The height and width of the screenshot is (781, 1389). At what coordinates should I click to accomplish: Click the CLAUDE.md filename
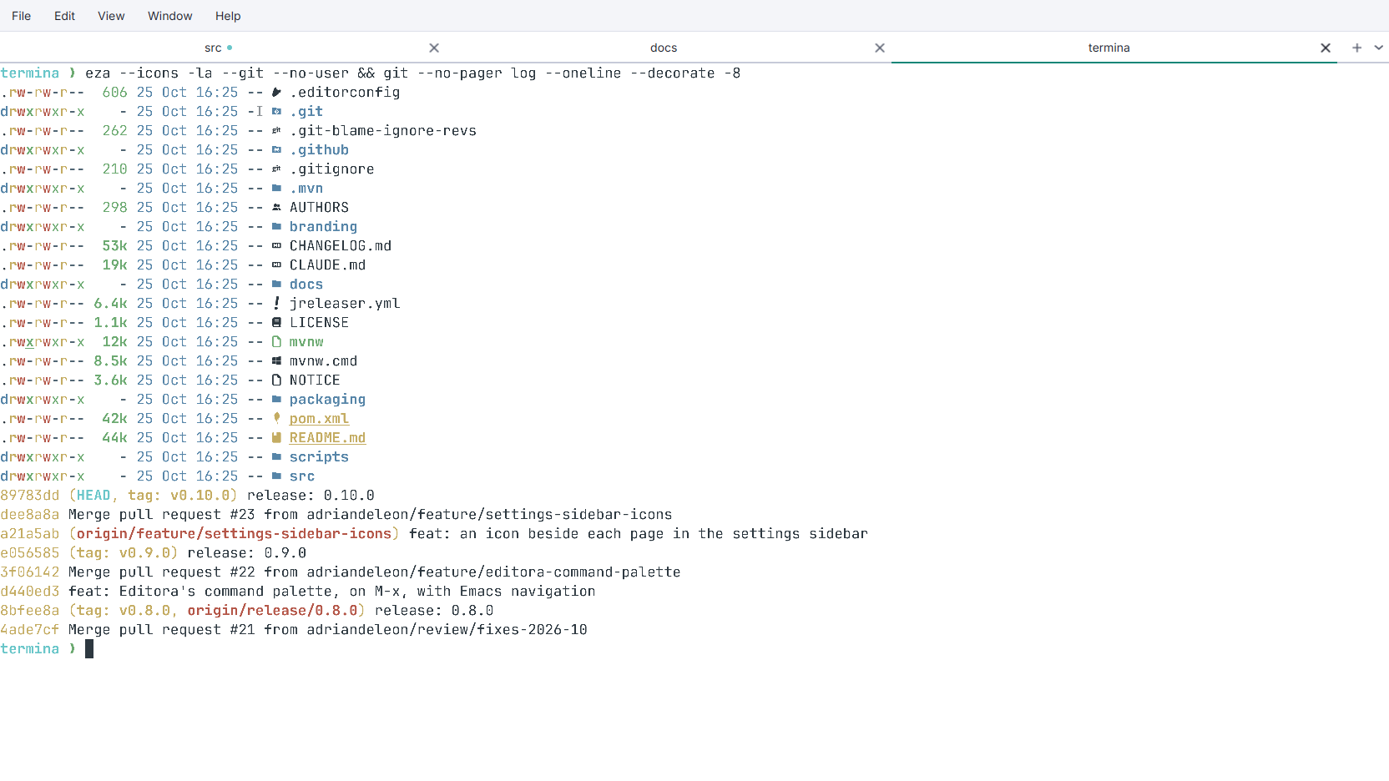click(327, 265)
